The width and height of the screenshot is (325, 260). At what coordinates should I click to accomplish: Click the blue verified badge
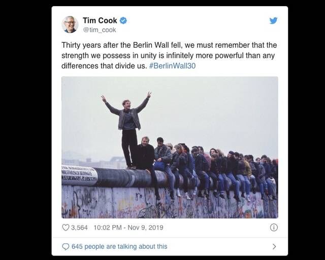click(123, 20)
